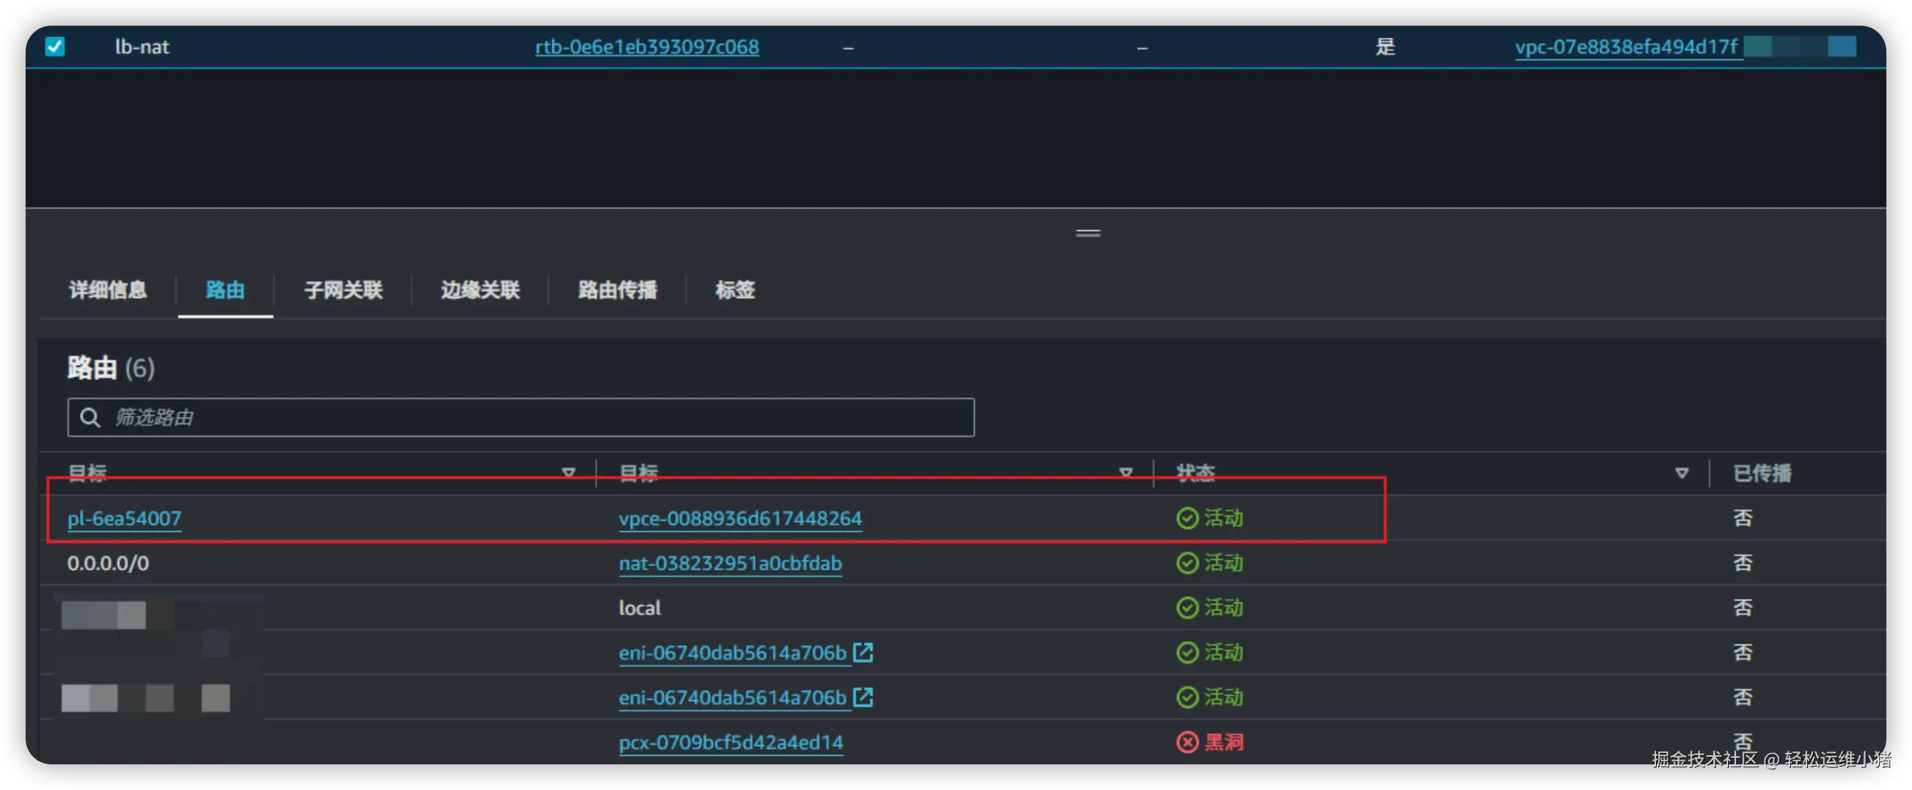Open the rtb-0e6e1eb393097c068 route table link
1912x790 pixels.
pyautogui.click(x=647, y=47)
